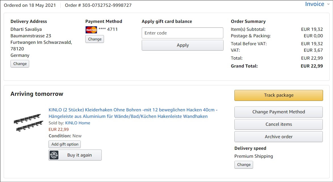The width and height of the screenshot is (333, 182).
Task: Apply the gift card balance
Action: coord(183,45)
